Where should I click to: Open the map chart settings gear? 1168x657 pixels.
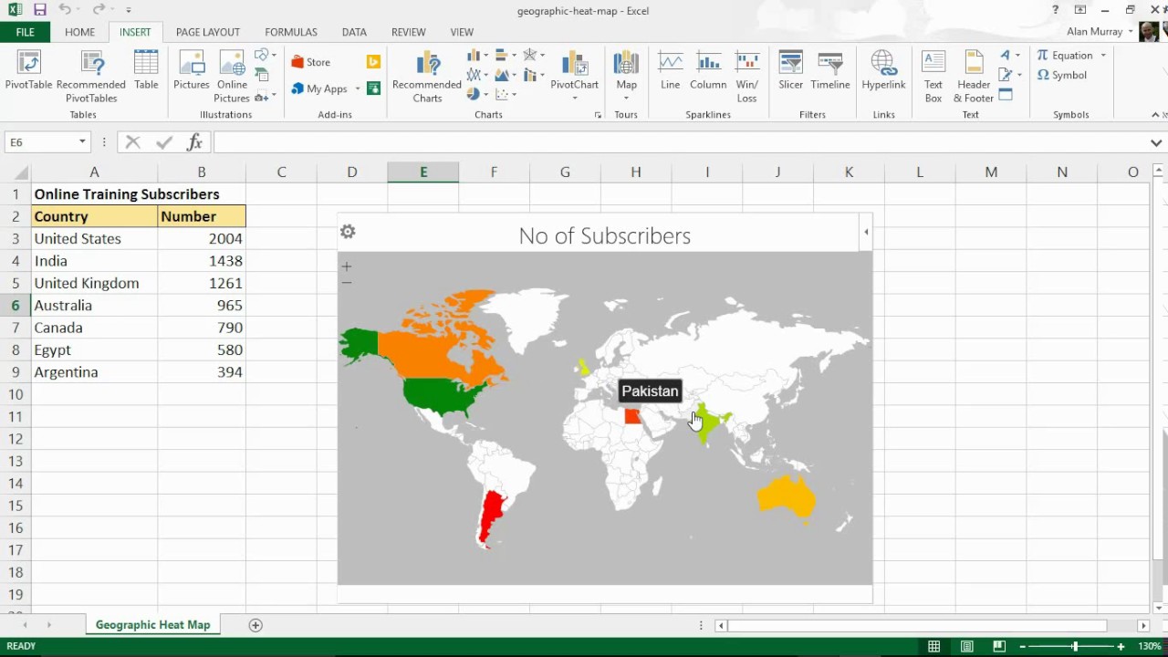(x=348, y=232)
